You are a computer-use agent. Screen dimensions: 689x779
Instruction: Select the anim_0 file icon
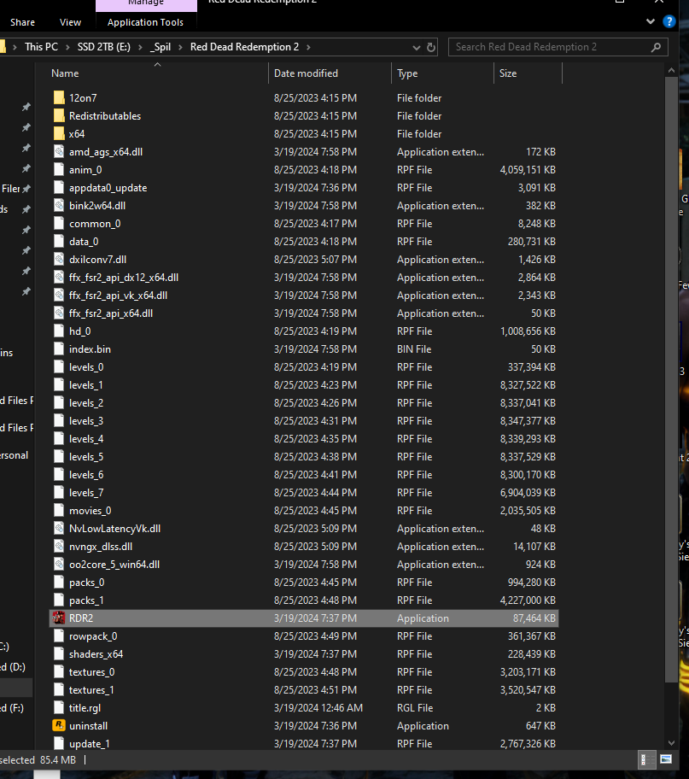click(59, 170)
